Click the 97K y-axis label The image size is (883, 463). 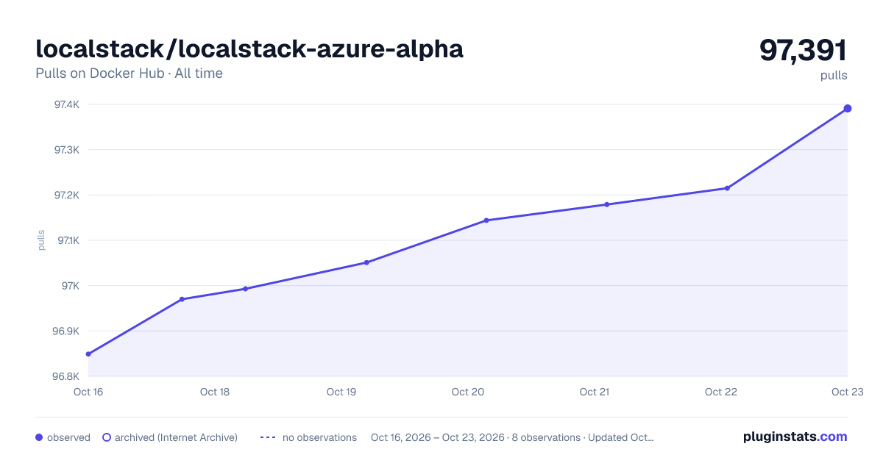pyautogui.click(x=71, y=286)
